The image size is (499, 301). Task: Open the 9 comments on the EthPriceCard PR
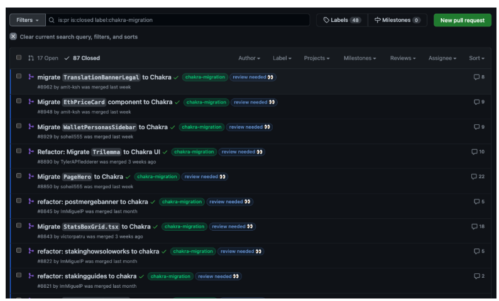coord(479,102)
